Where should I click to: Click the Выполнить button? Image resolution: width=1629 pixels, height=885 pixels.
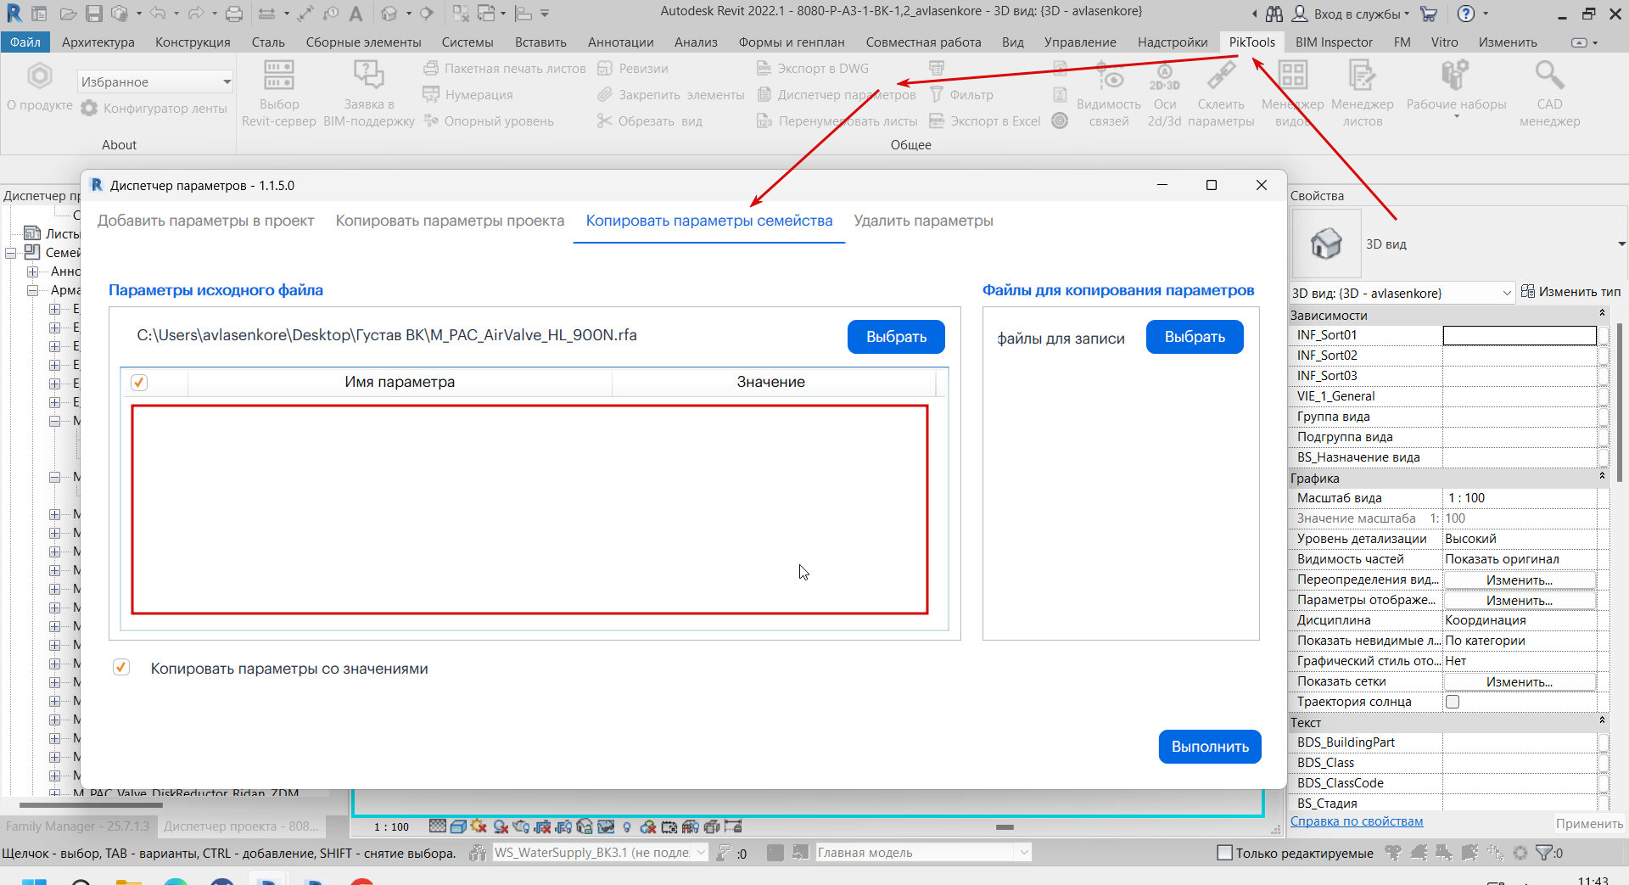[x=1210, y=747]
